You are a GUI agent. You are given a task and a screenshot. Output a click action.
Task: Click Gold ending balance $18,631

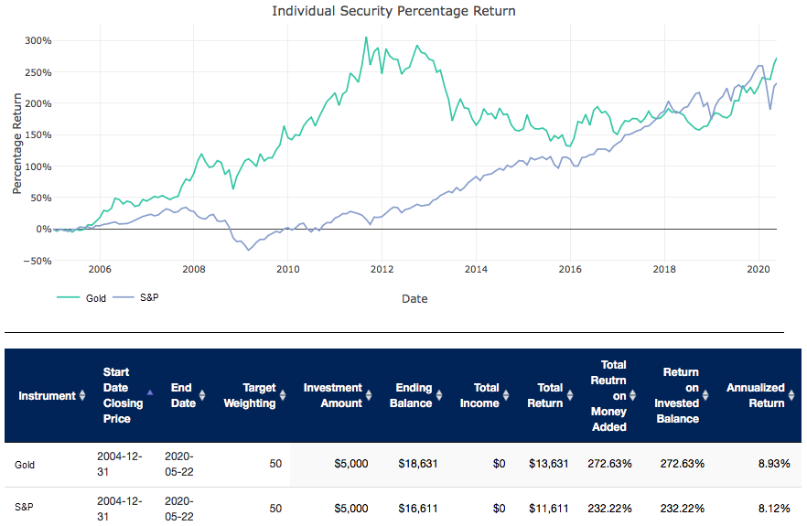(x=418, y=464)
